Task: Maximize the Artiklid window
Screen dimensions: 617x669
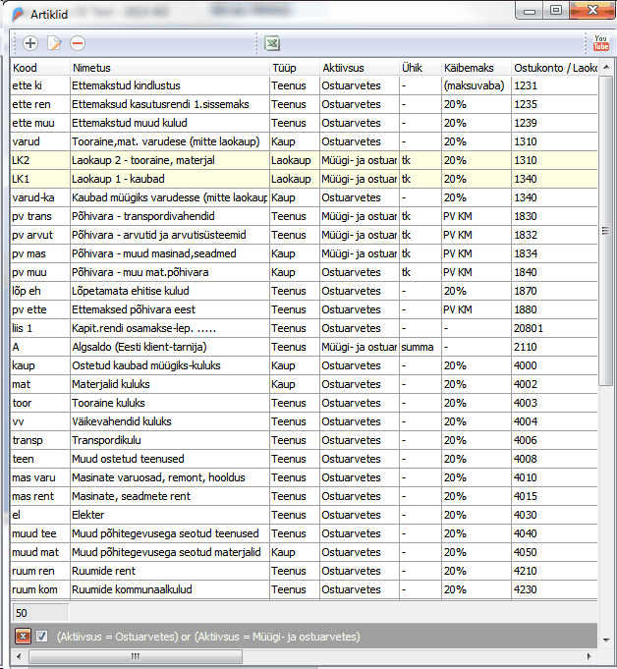Action: click(x=556, y=10)
